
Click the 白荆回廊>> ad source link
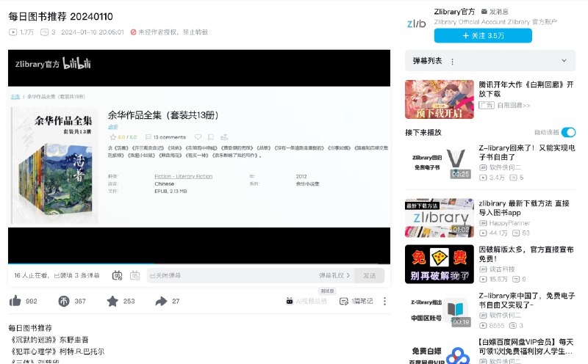pos(514,105)
